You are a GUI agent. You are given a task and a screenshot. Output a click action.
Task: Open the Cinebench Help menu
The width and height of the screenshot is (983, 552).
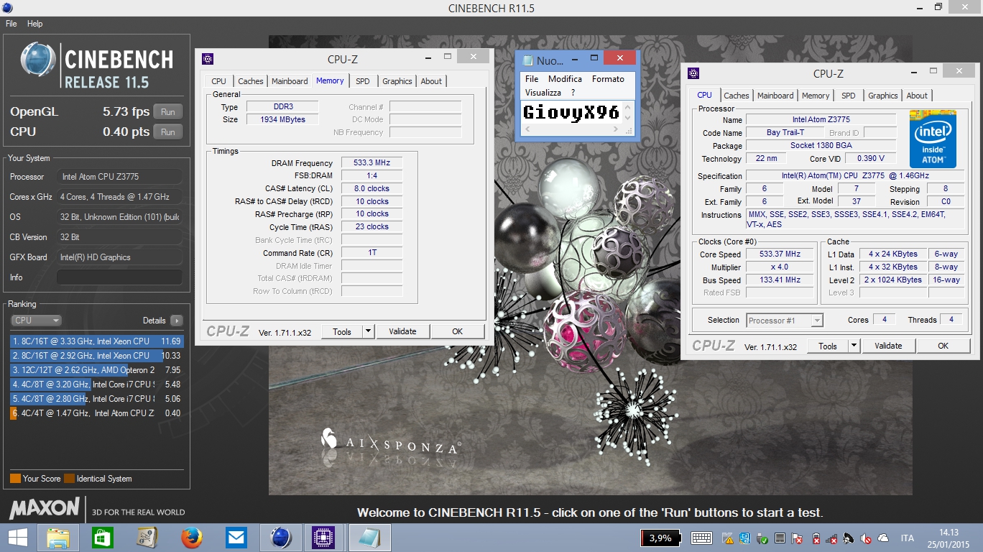tap(35, 24)
